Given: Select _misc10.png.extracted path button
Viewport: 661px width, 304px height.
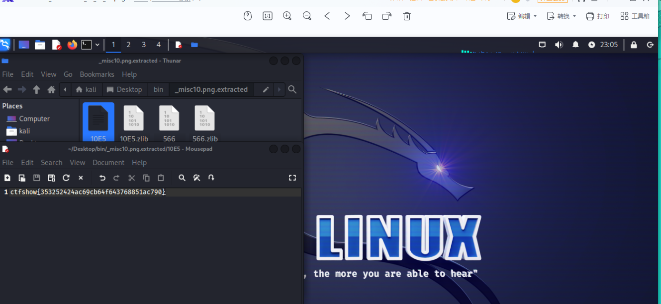Looking at the screenshot, I should [211, 90].
